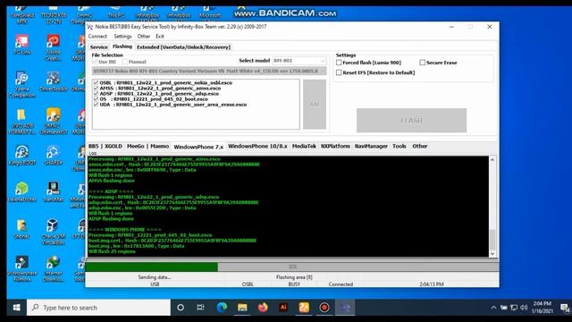Open File Explorer from the taskbar
The height and width of the screenshot is (322, 572).
242,308
